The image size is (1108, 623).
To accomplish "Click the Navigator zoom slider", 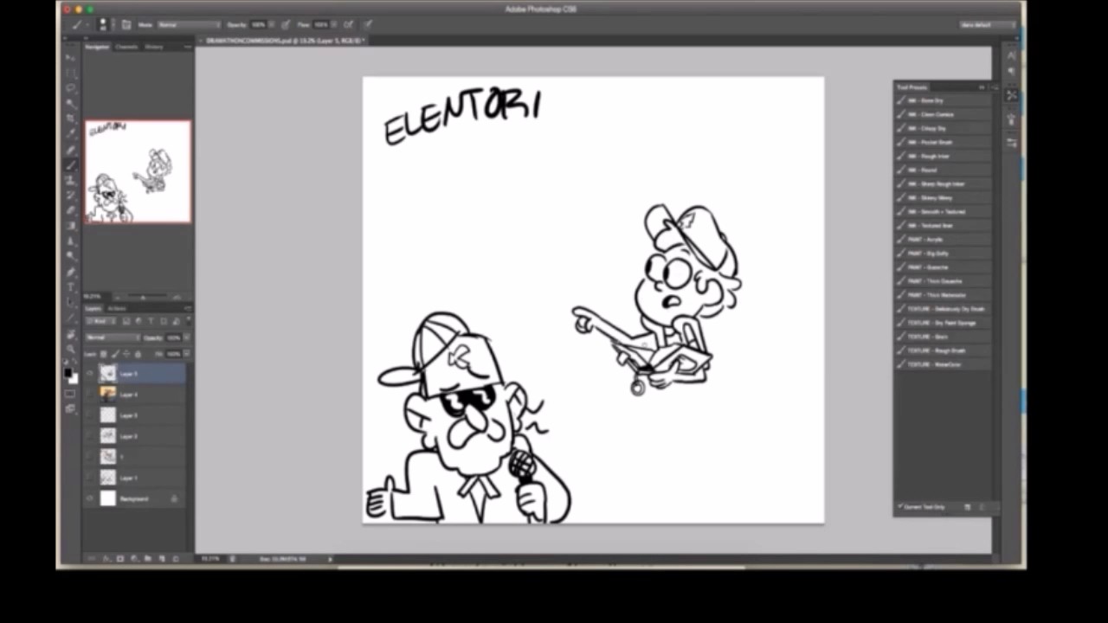I will coord(143,296).
